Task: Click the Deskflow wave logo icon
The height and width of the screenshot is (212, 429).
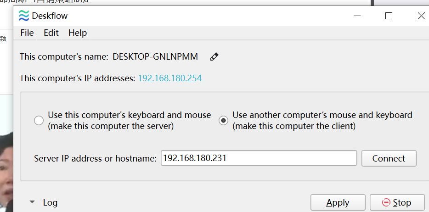Action: [24, 16]
